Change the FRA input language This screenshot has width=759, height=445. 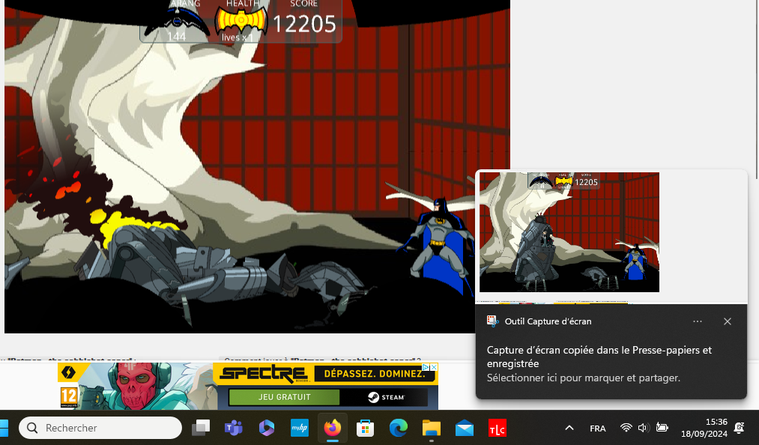tap(597, 429)
